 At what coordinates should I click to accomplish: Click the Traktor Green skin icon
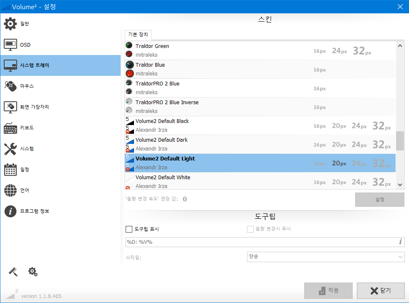pyautogui.click(x=129, y=50)
